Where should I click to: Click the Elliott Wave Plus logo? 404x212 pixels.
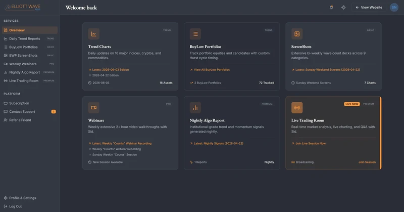point(23,7)
